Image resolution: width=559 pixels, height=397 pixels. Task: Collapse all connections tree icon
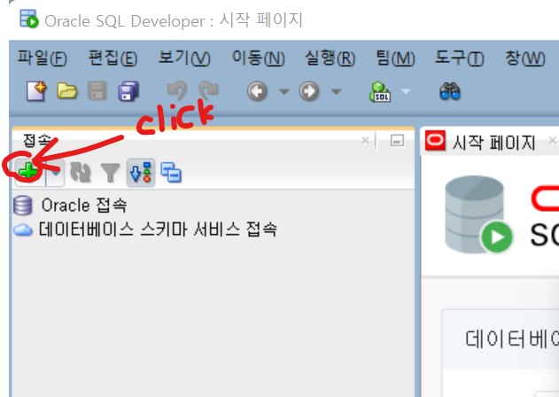(x=171, y=172)
